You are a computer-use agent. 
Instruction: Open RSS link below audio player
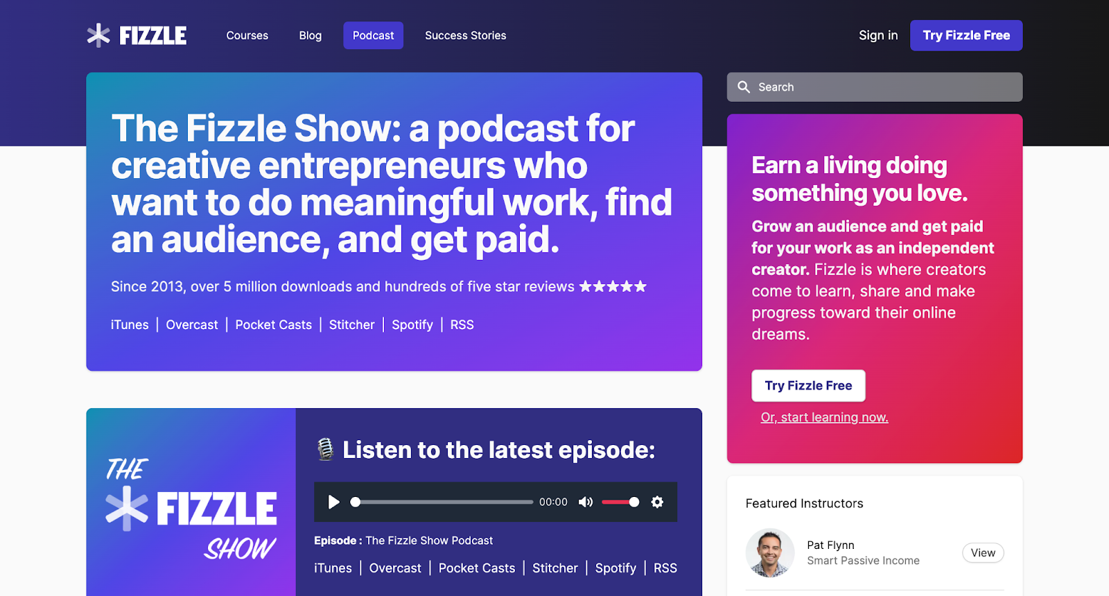[x=665, y=568]
